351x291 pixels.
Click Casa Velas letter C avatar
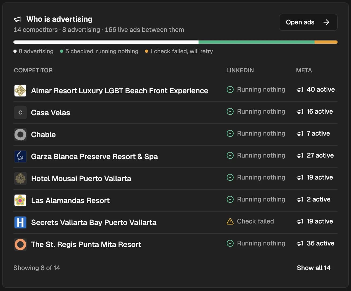click(x=20, y=113)
